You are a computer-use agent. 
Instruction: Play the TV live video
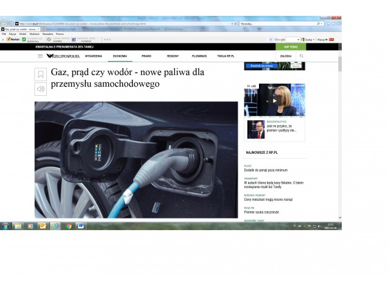(274, 100)
